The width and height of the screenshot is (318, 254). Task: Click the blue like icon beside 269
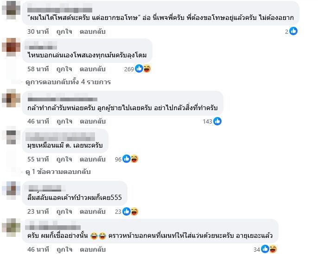[139, 68]
